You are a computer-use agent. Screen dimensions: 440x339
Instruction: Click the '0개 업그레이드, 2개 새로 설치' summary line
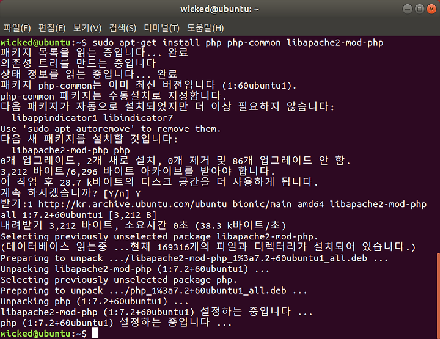click(175, 161)
